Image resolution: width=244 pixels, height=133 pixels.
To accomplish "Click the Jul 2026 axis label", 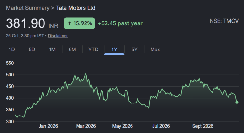I will point(161,126).
